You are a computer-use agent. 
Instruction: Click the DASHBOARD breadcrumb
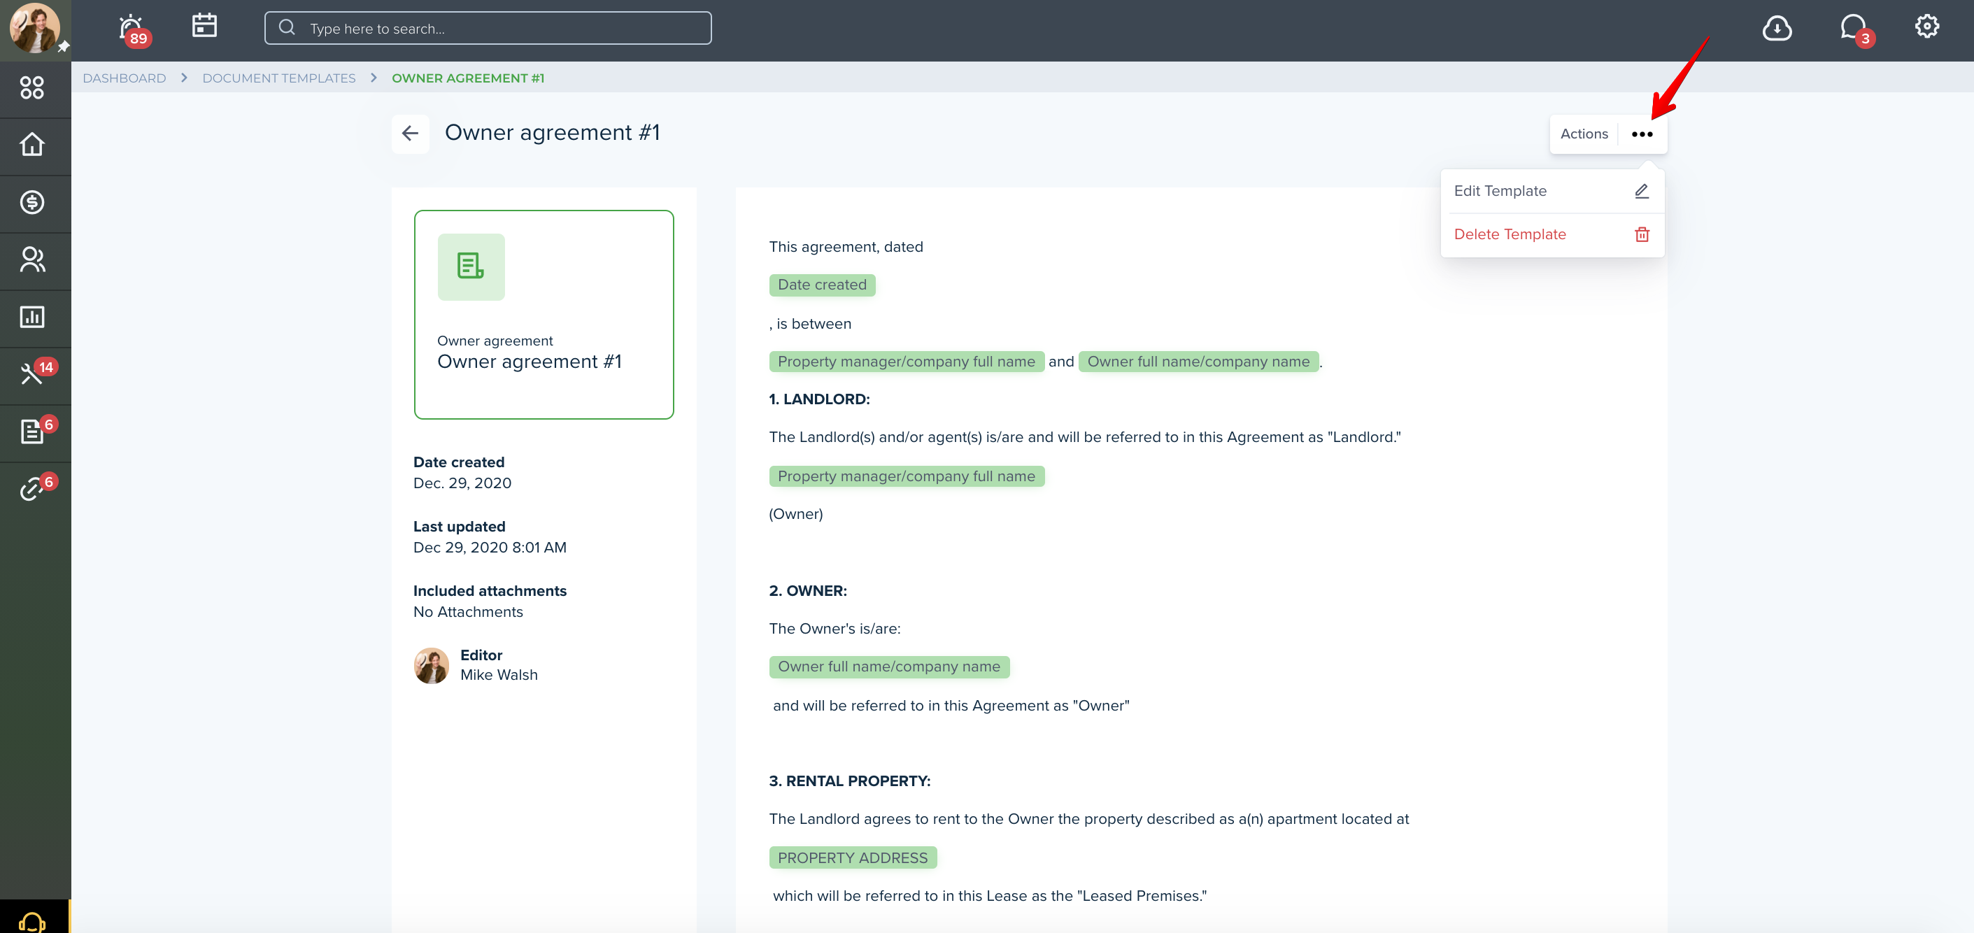[x=124, y=78]
